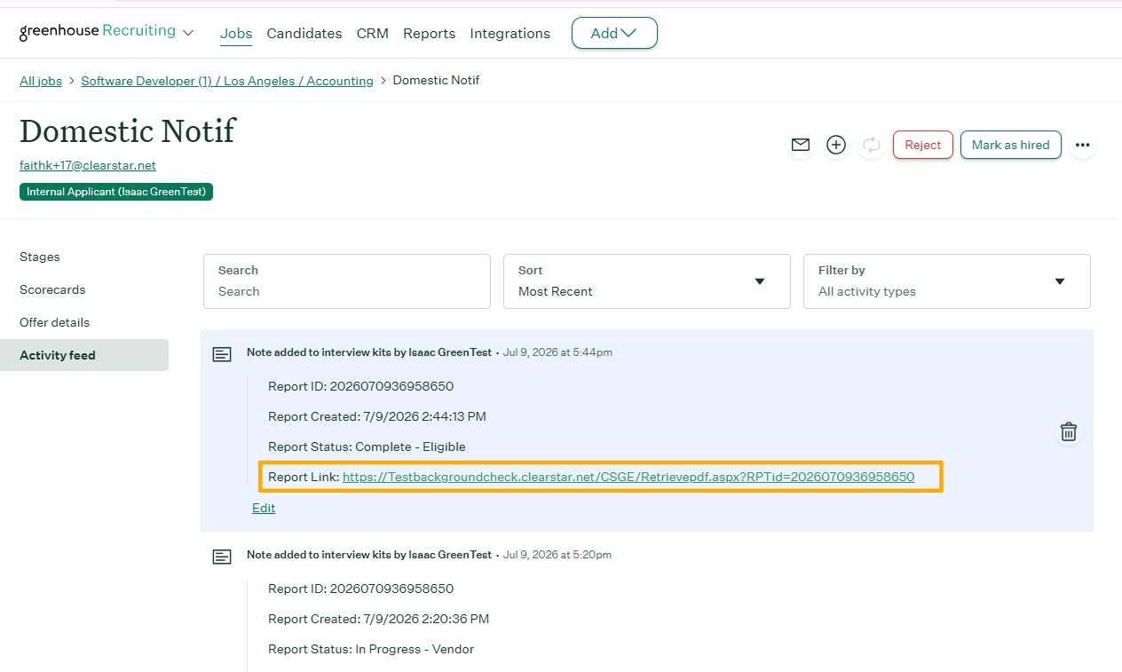Click the Jul 9, 2026 at 5:20pm timestamp
This screenshot has width=1122, height=672.
[x=557, y=555]
